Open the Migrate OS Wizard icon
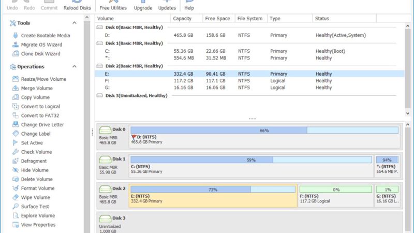This screenshot has height=233, width=414. coord(16,45)
